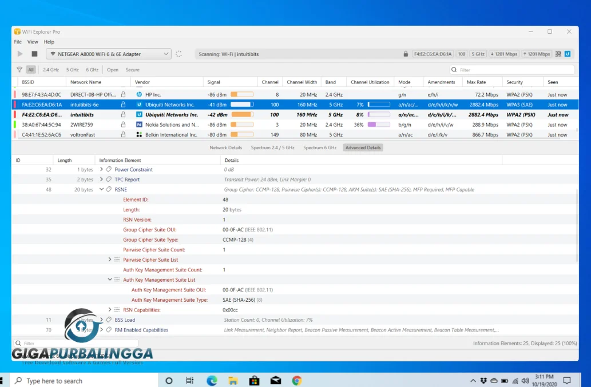Screen dimensions: 591x387
Task: Open File Explorer from the taskbar
Action: pyautogui.click(x=233, y=381)
